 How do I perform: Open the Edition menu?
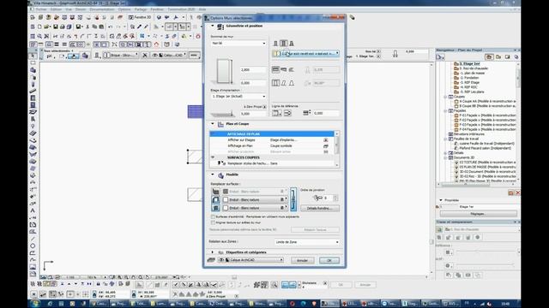tap(56, 9)
